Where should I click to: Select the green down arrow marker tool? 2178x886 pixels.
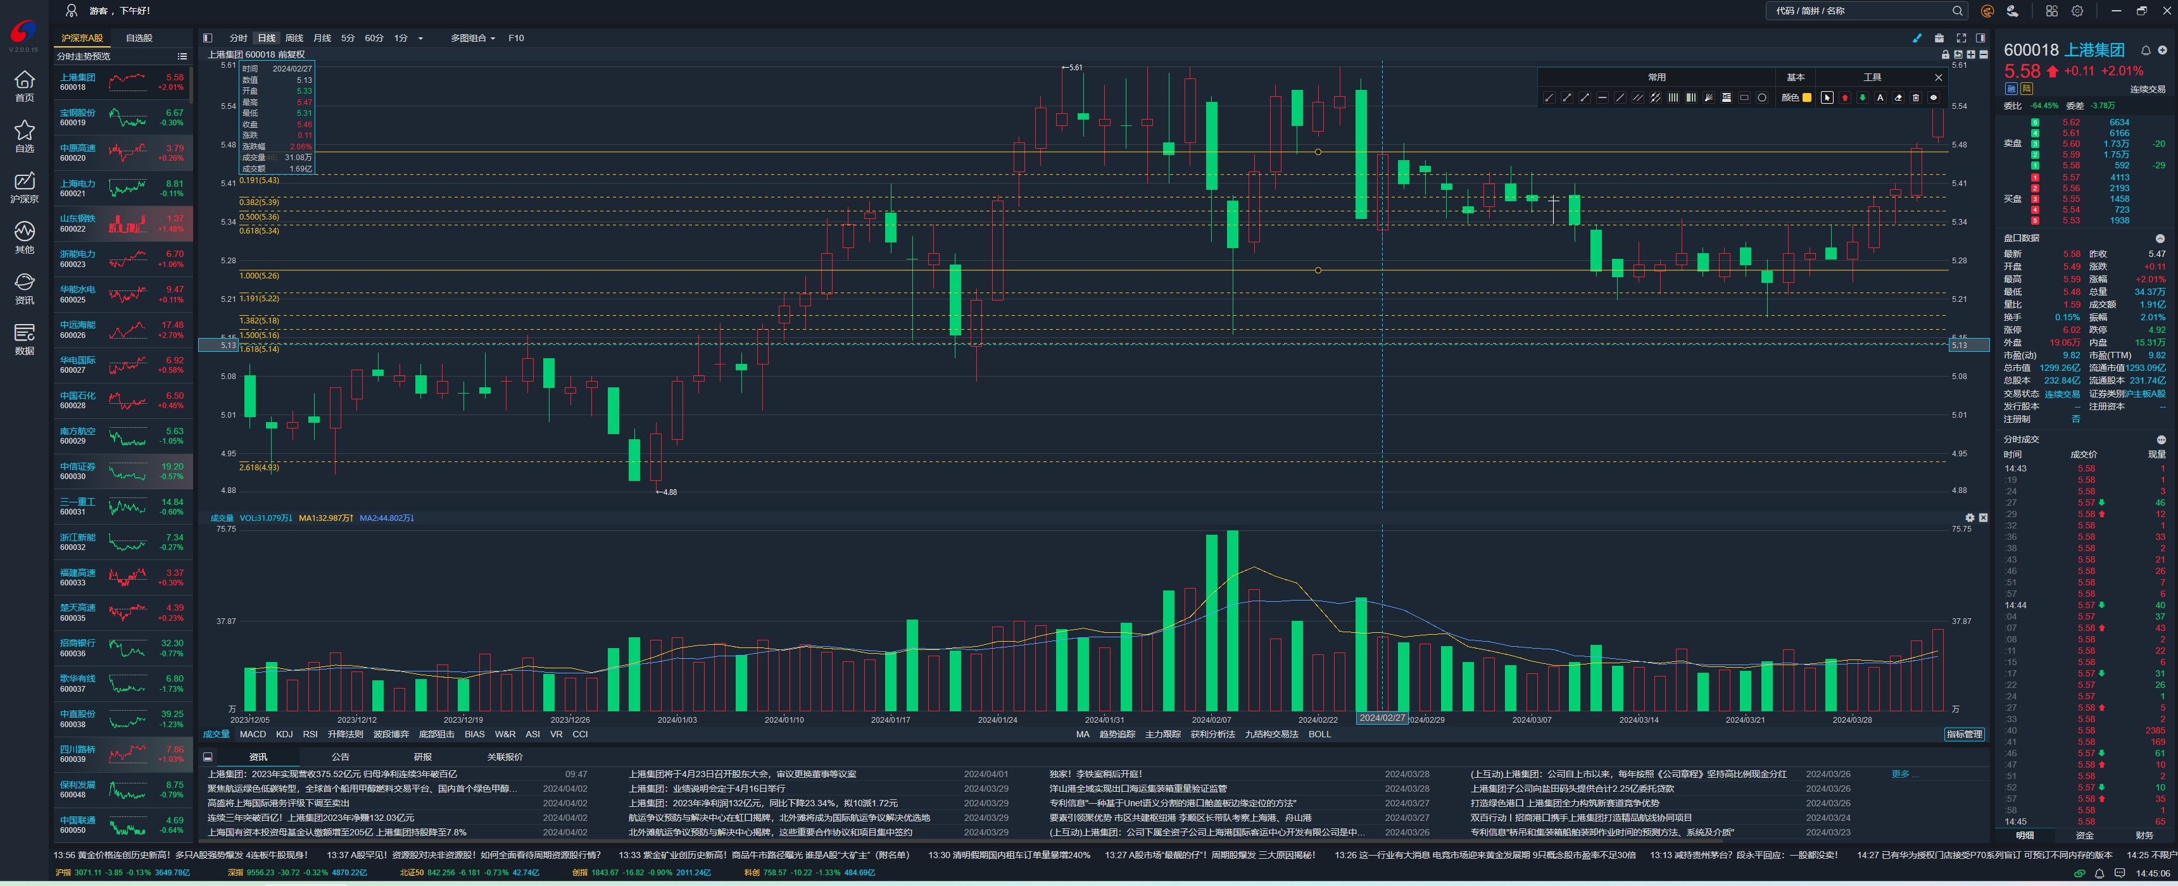1863,97
